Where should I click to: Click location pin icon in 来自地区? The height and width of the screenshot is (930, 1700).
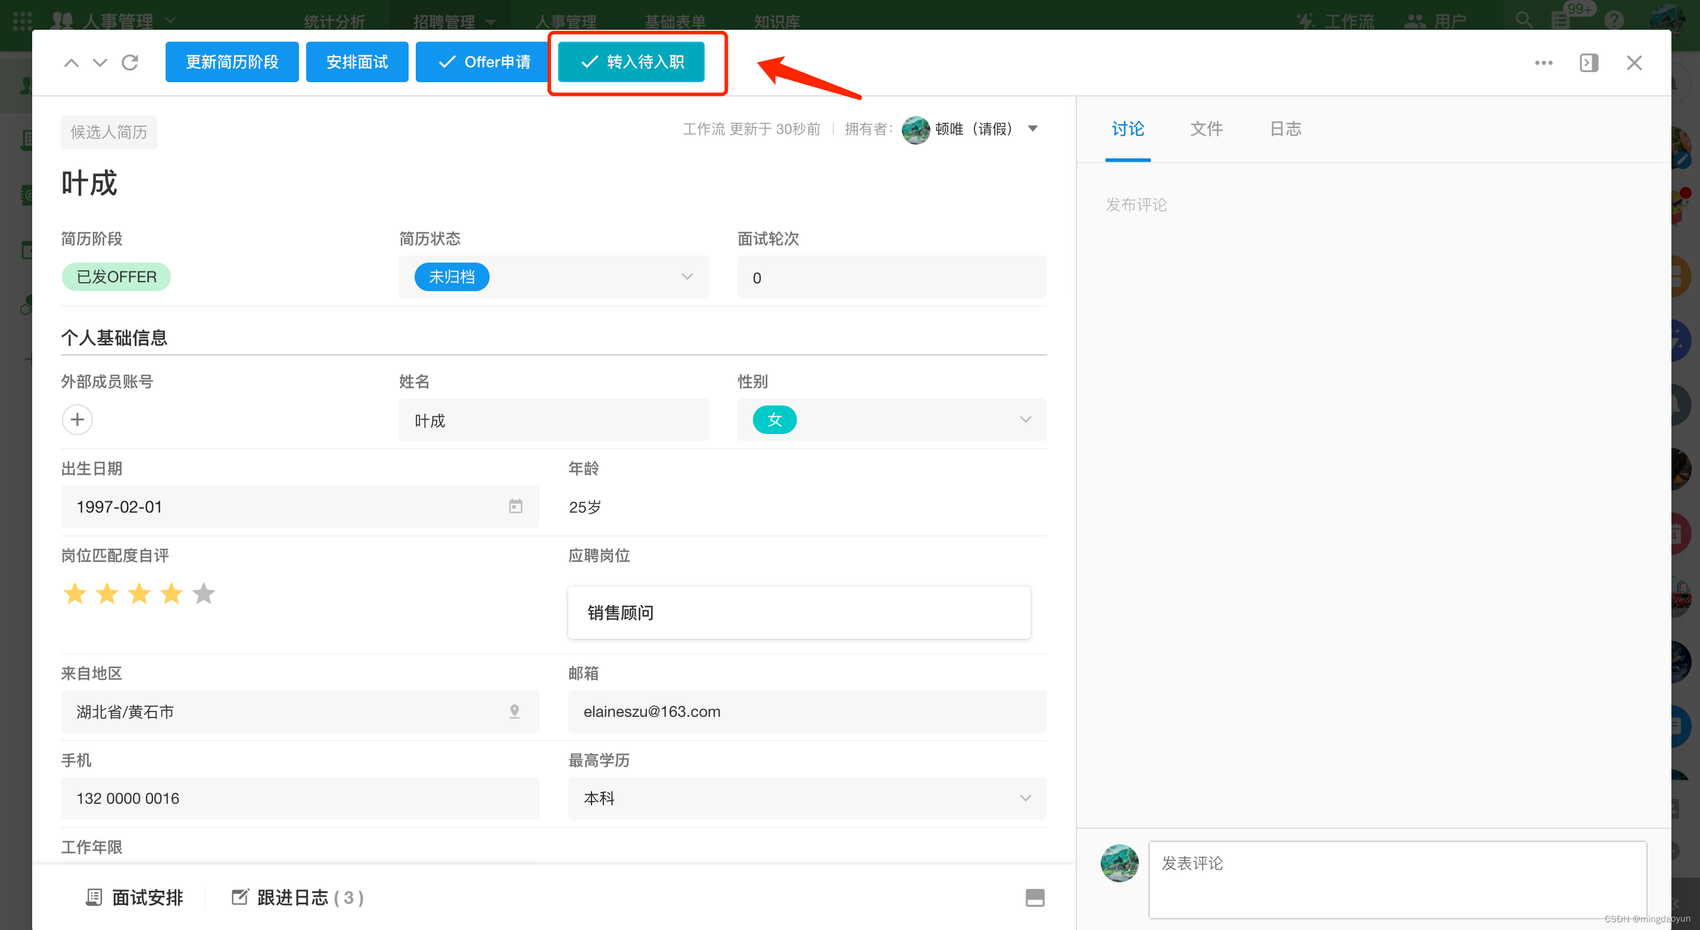point(514,711)
